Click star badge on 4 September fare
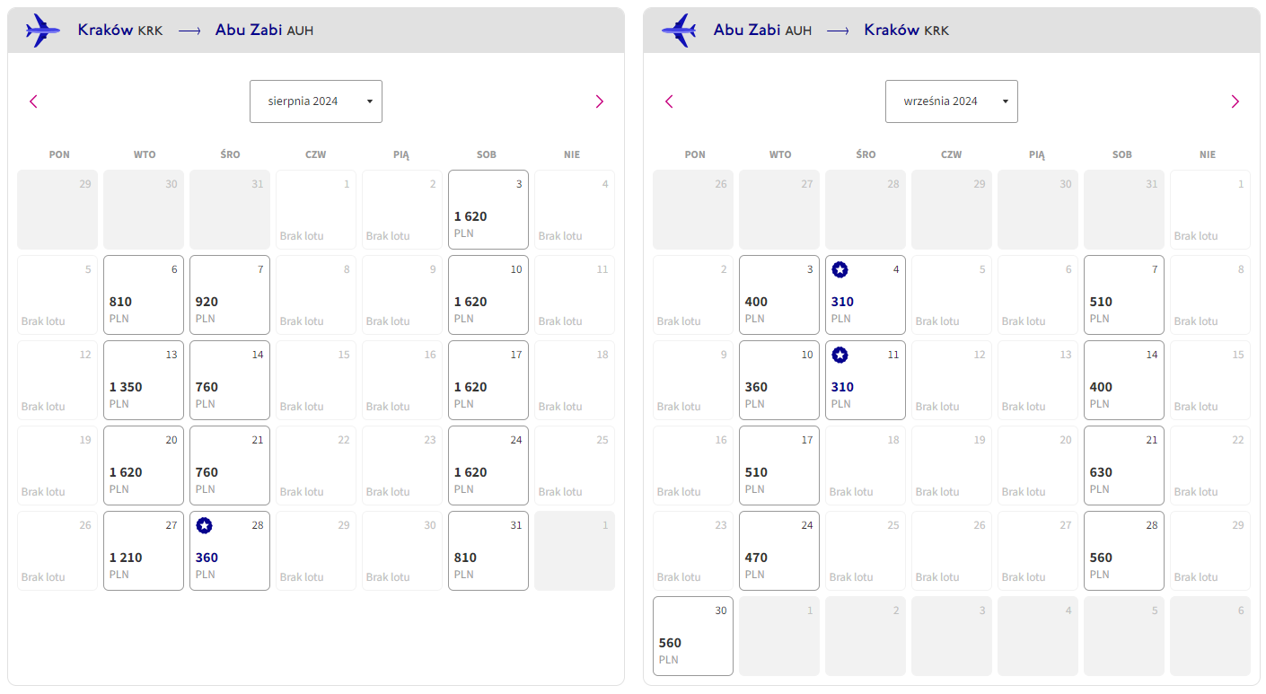 (840, 269)
